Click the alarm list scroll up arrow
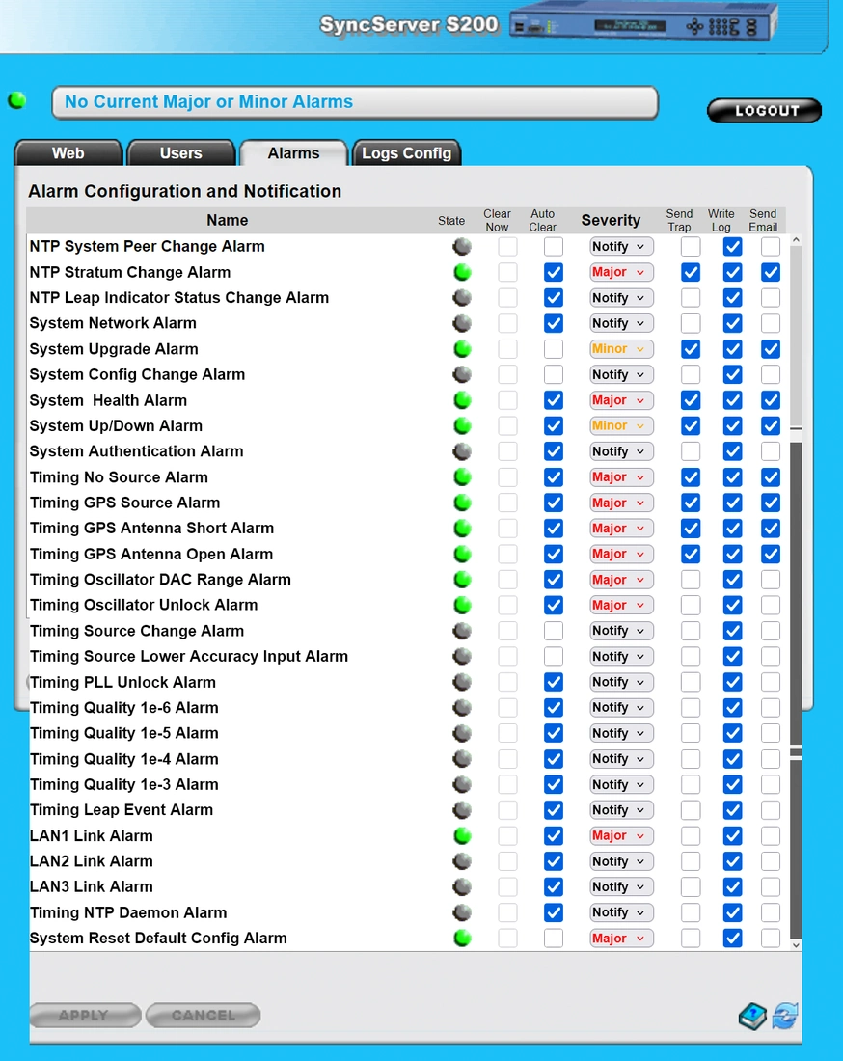The image size is (843, 1061). (x=797, y=240)
